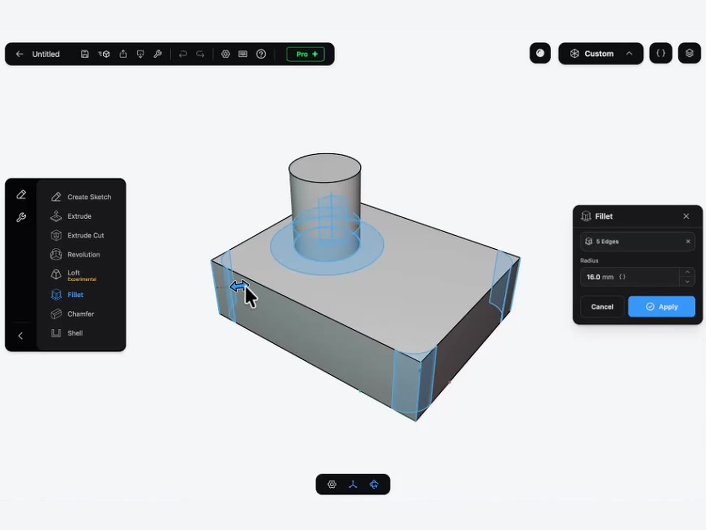Click the help question mark icon

[x=261, y=54]
